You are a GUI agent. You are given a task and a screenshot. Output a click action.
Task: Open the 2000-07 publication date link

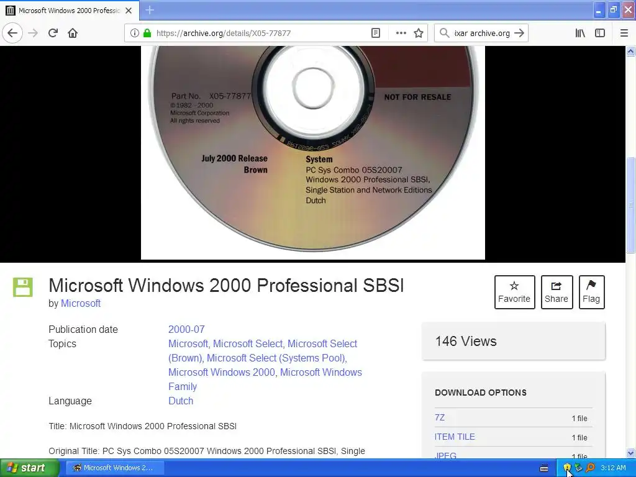click(x=186, y=329)
